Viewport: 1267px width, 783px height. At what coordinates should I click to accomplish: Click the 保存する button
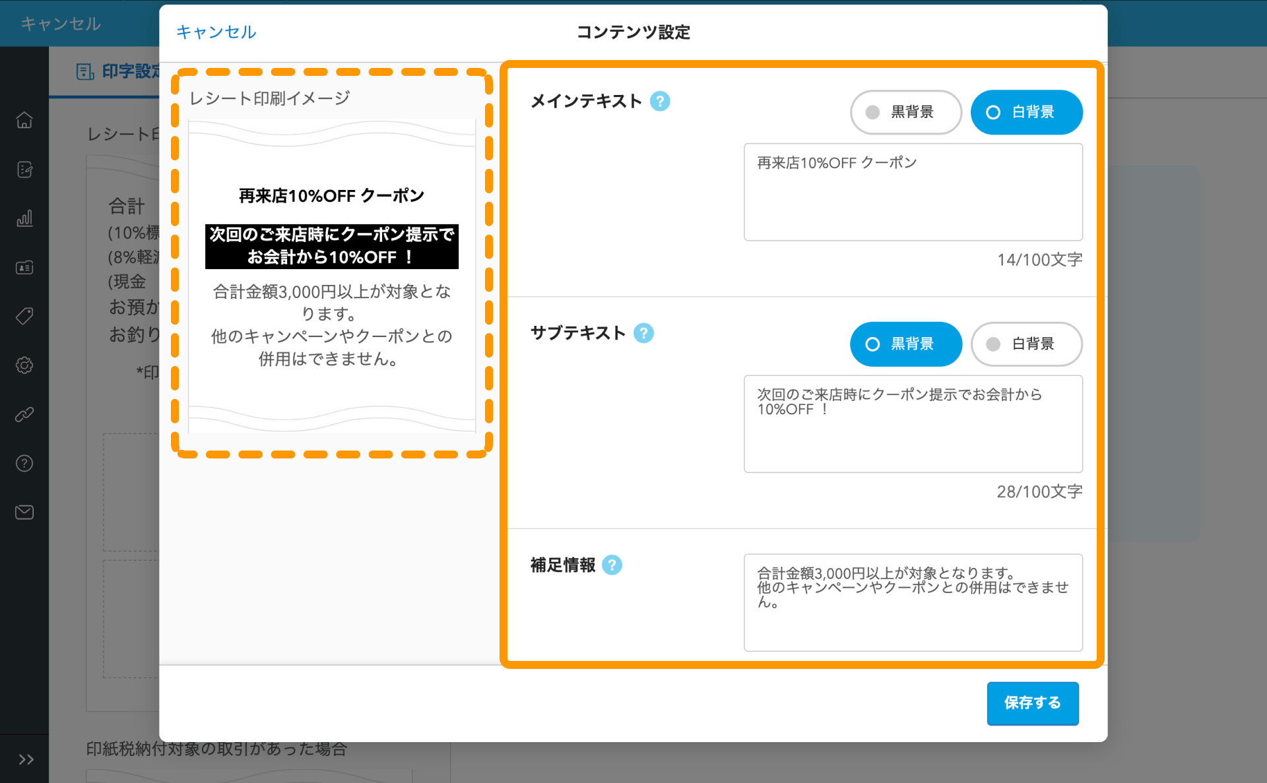pos(1033,703)
